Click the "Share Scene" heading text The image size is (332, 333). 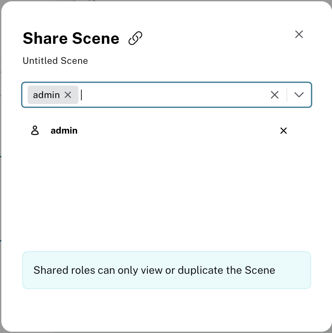pyautogui.click(x=71, y=38)
